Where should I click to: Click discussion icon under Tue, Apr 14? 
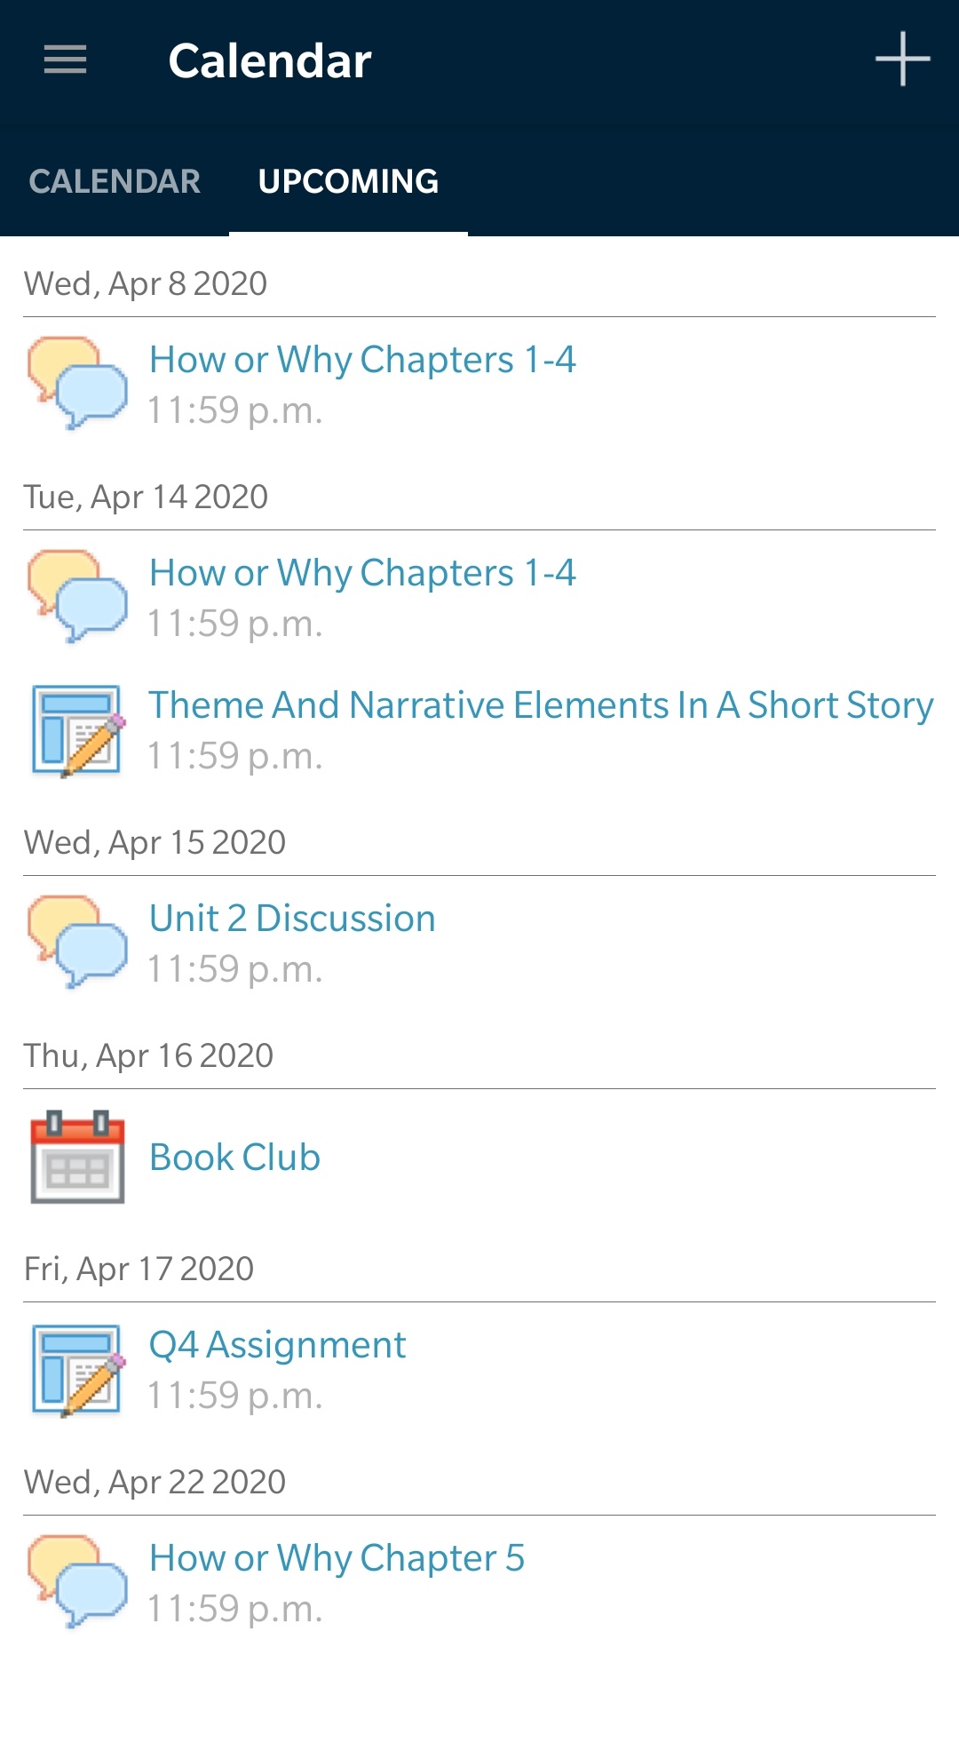pos(77,596)
